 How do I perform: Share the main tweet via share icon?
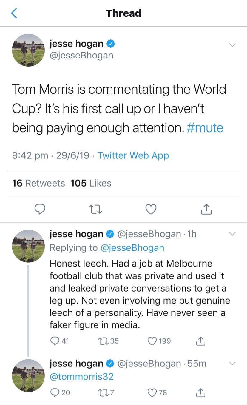tap(206, 210)
